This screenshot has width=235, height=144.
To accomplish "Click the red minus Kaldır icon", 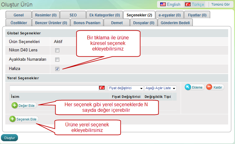I will tap(209, 87).
